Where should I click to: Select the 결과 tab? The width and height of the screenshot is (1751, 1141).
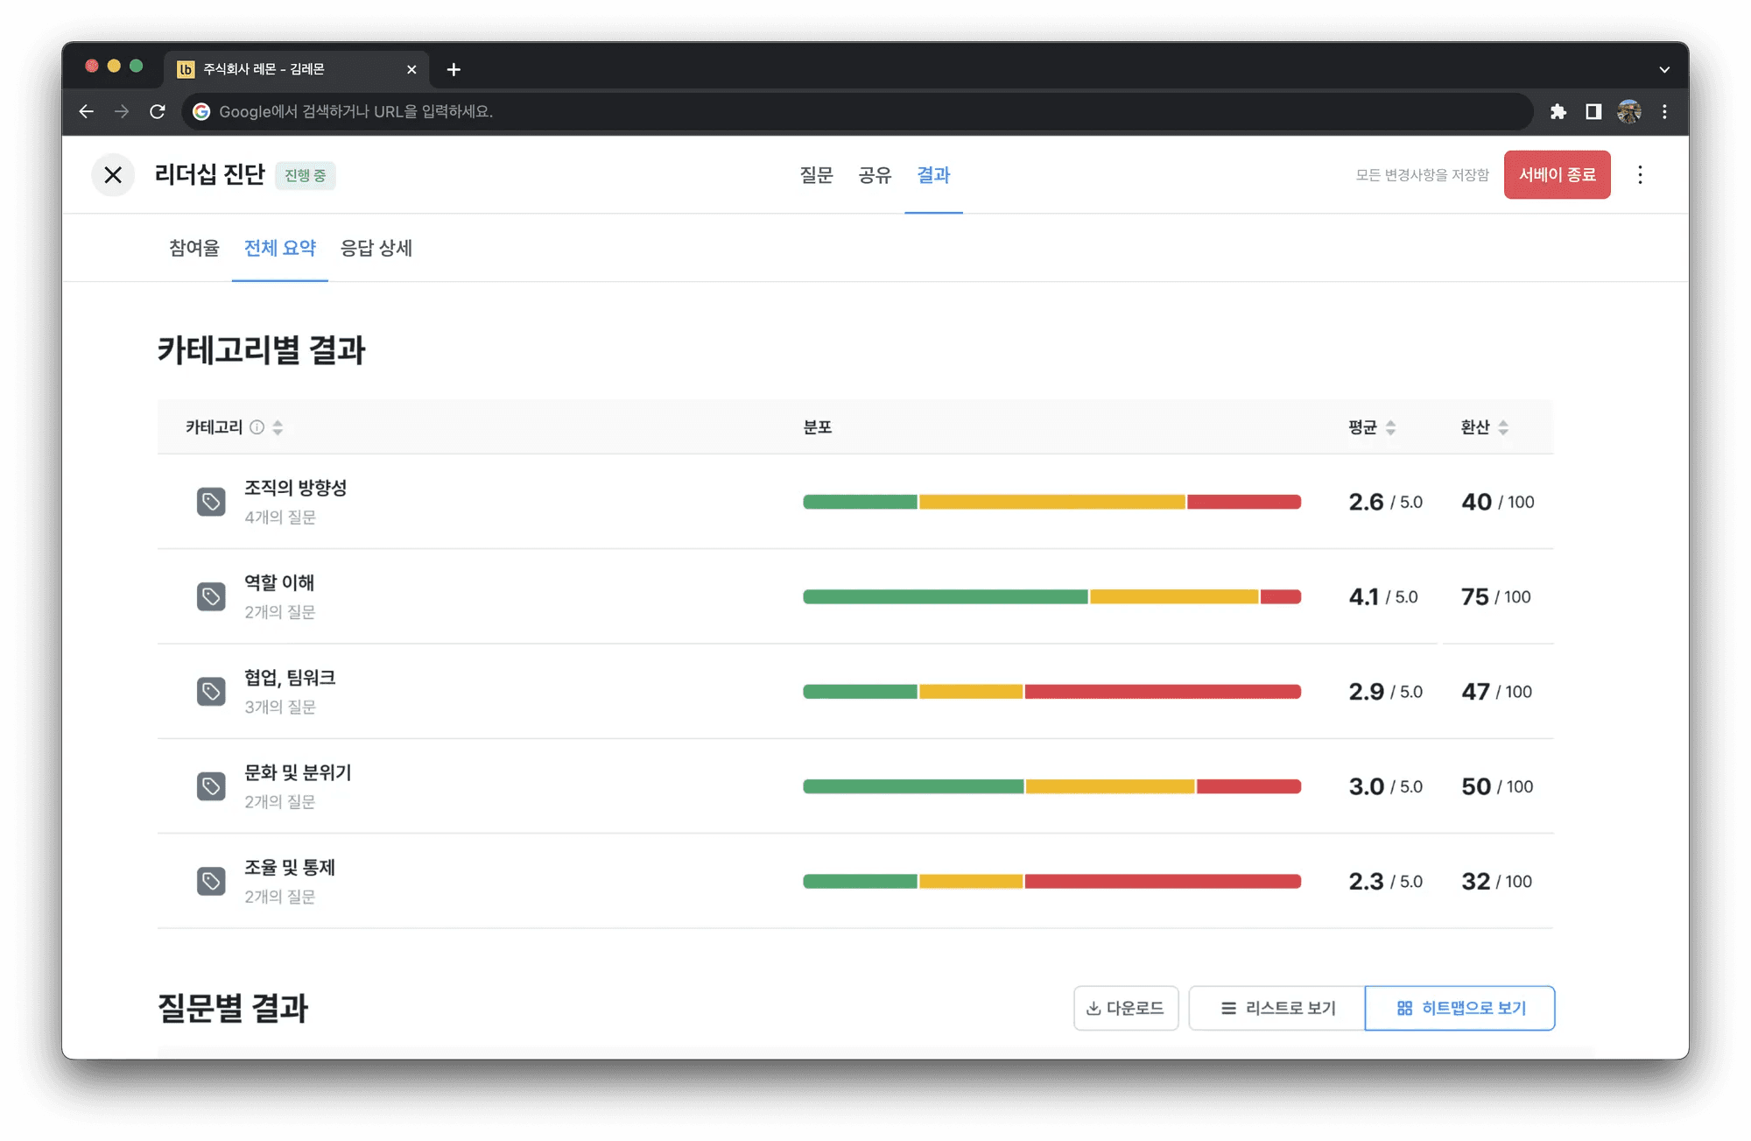(933, 175)
